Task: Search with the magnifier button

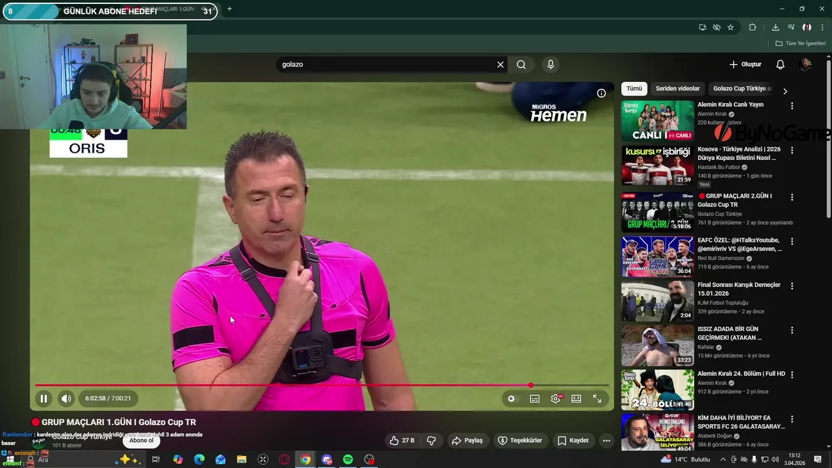Action: tap(521, 64)
